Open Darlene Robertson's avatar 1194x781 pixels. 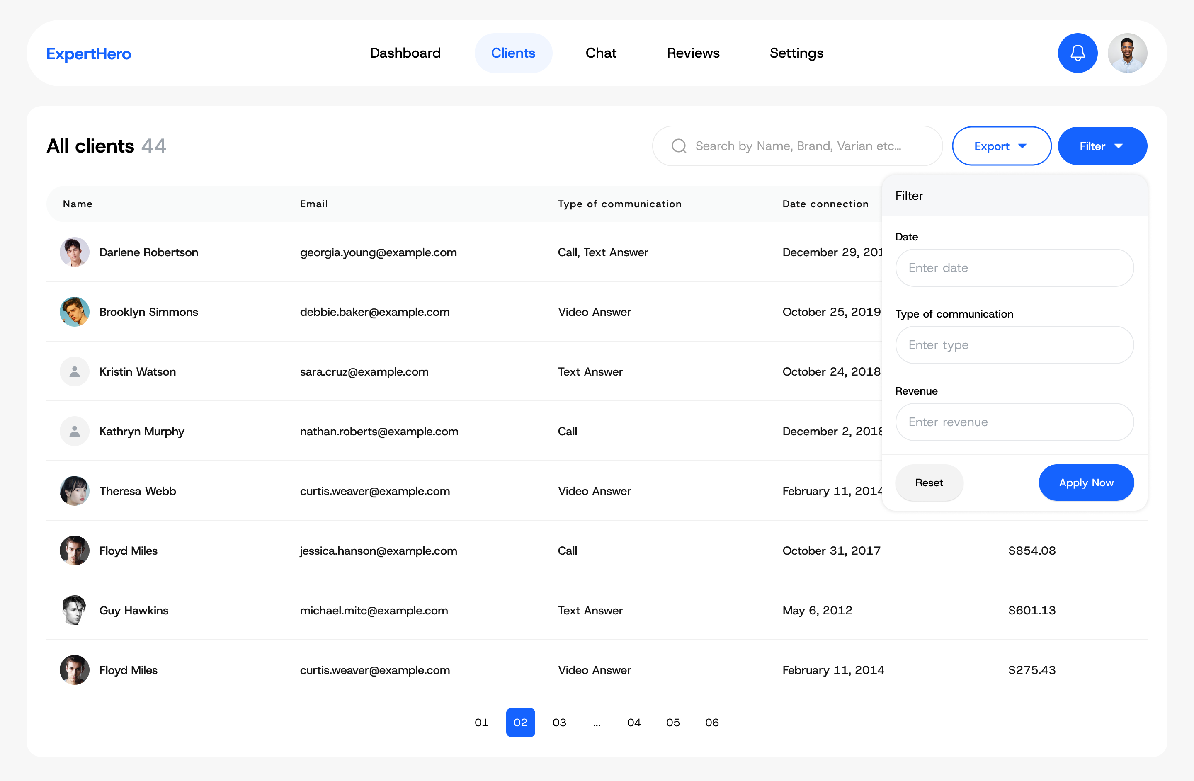[74, 252]
